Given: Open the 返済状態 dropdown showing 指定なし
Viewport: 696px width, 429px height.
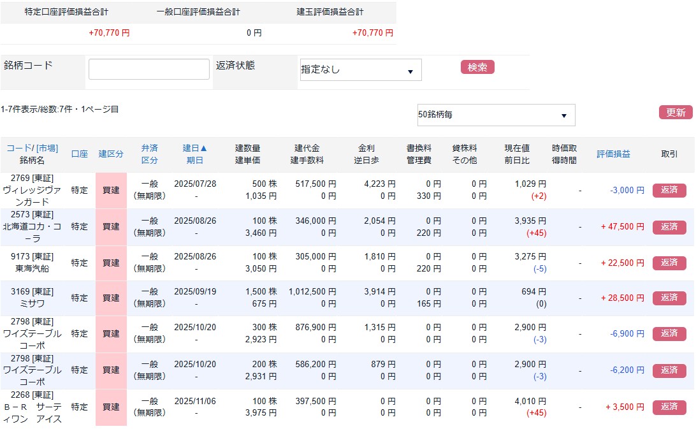Looking at the screenshot, I should tap(360, 69).
